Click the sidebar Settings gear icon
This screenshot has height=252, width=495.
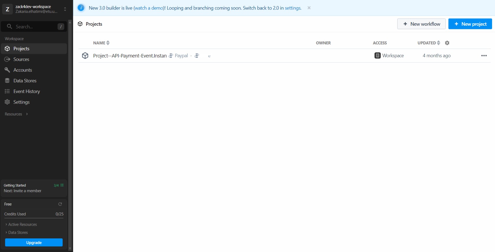(7, 102)
